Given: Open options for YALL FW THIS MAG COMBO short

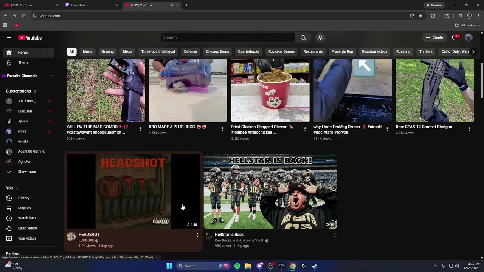Looking at the screenshot, I should point(140,129).
